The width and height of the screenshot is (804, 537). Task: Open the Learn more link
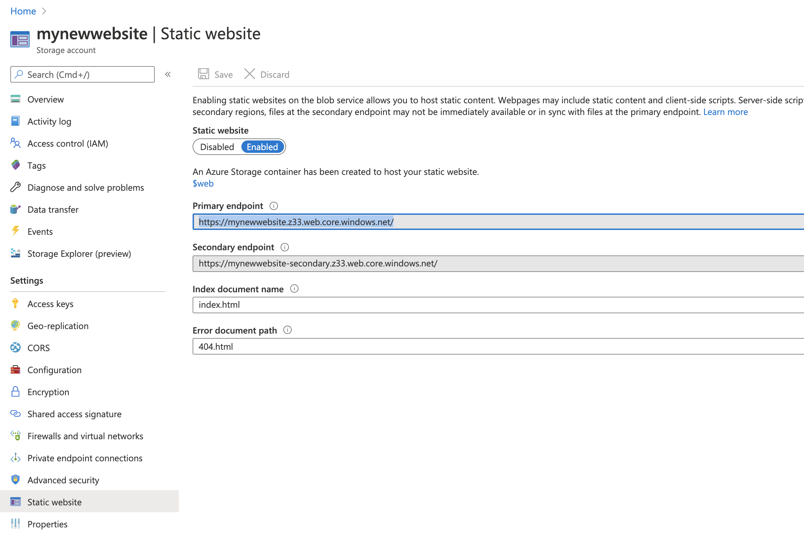coord(726,112)
